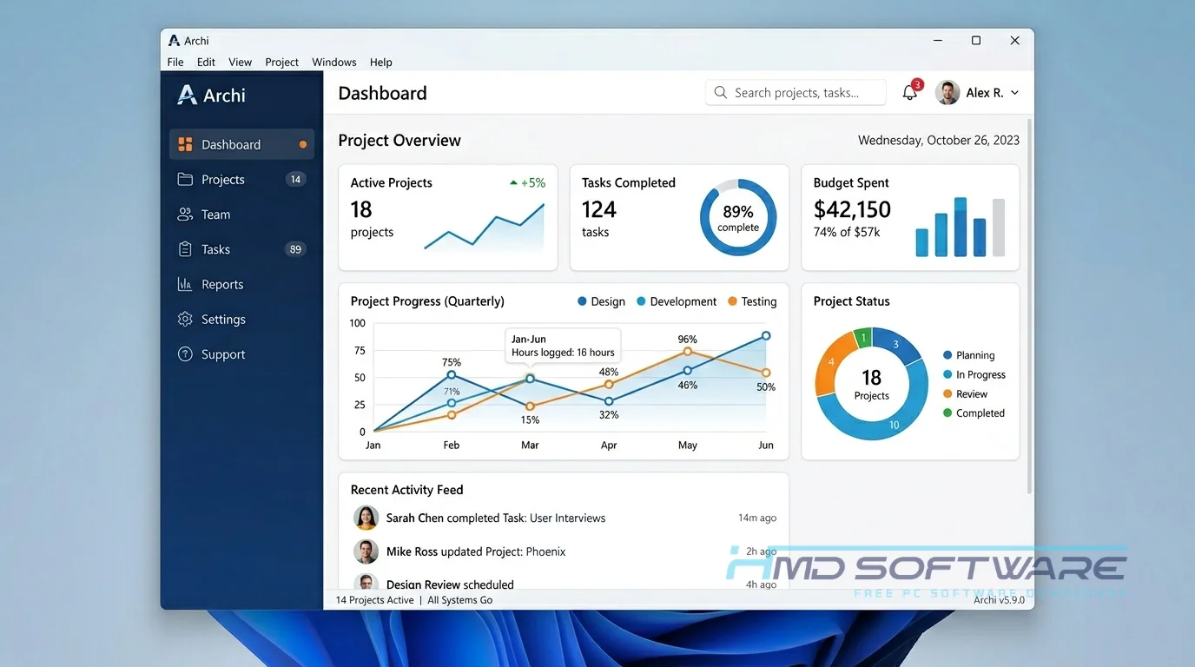Click the Projects folder icon

click(x=185, y=179)
